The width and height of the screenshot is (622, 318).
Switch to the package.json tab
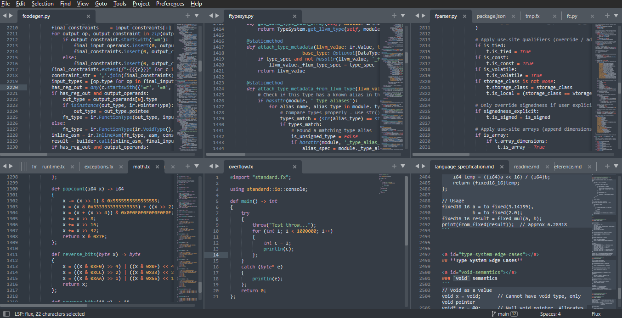491,16
